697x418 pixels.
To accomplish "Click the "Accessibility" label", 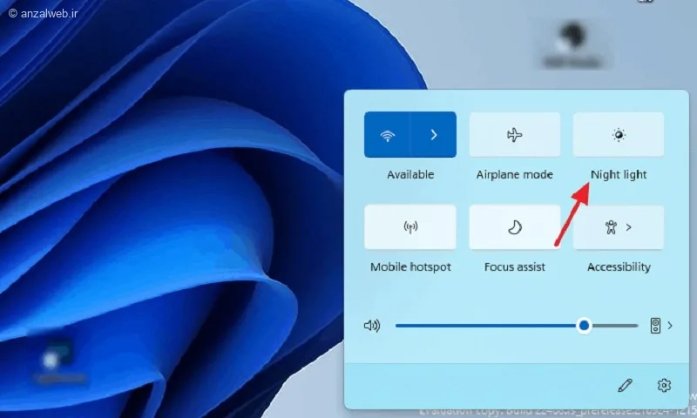I will pyautogui.click(x=619, y=266).
